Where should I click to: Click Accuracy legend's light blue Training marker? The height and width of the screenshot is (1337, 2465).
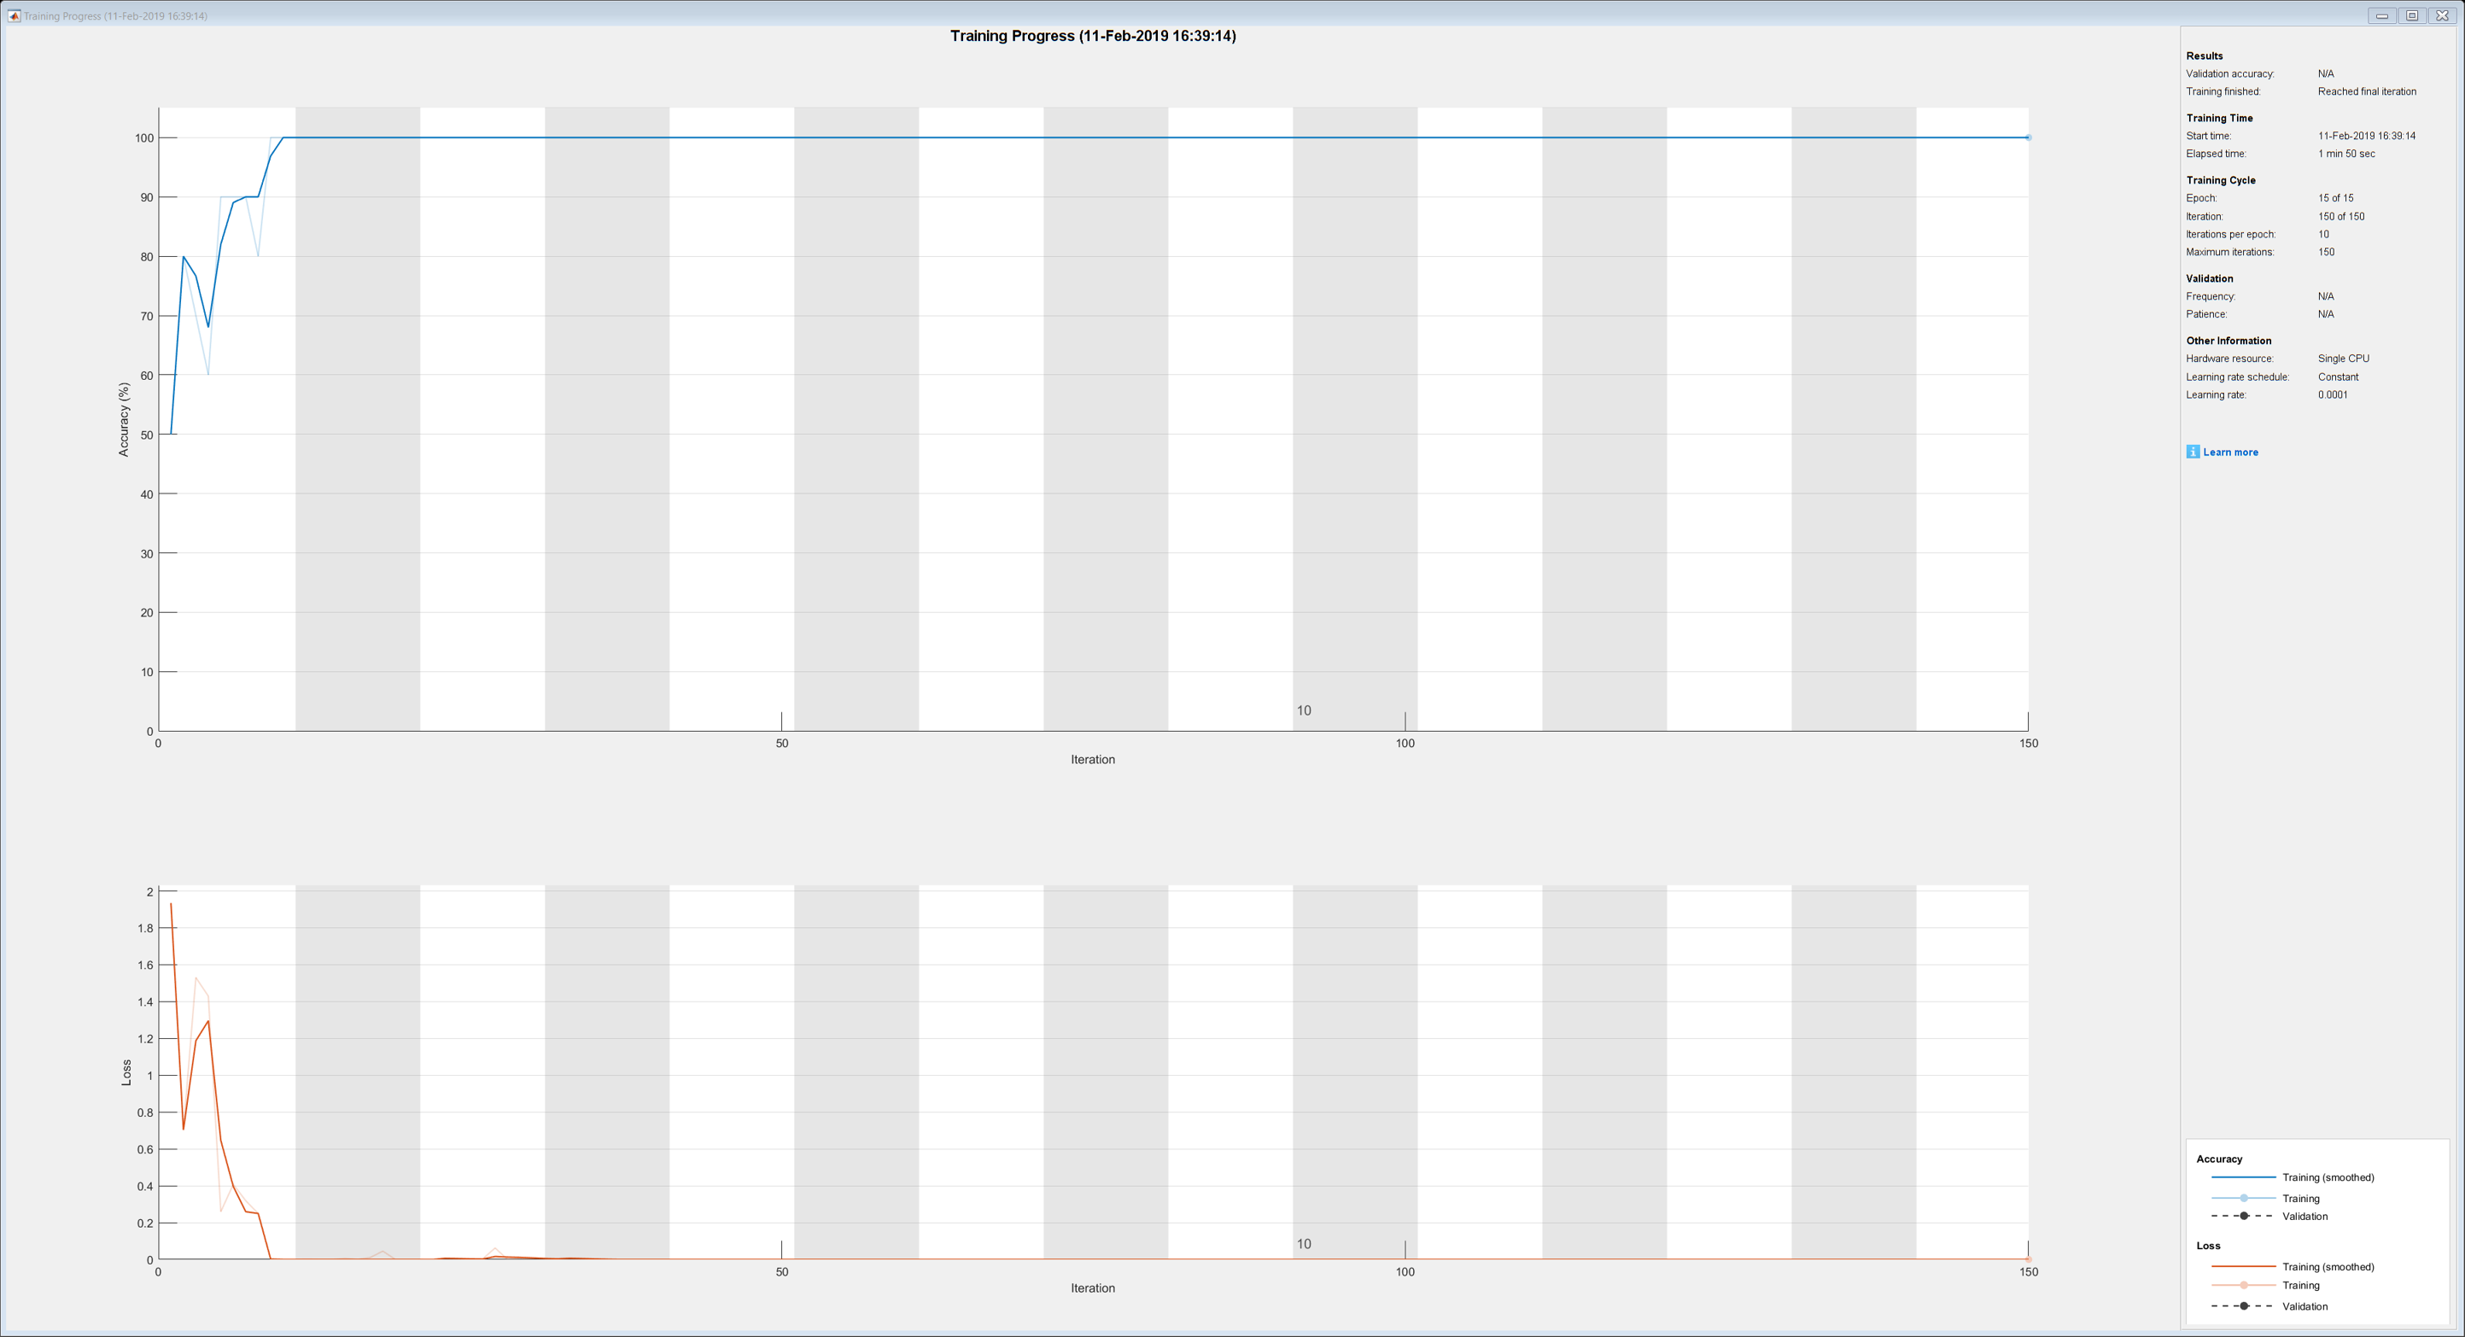click(x=2243, y=1198)
